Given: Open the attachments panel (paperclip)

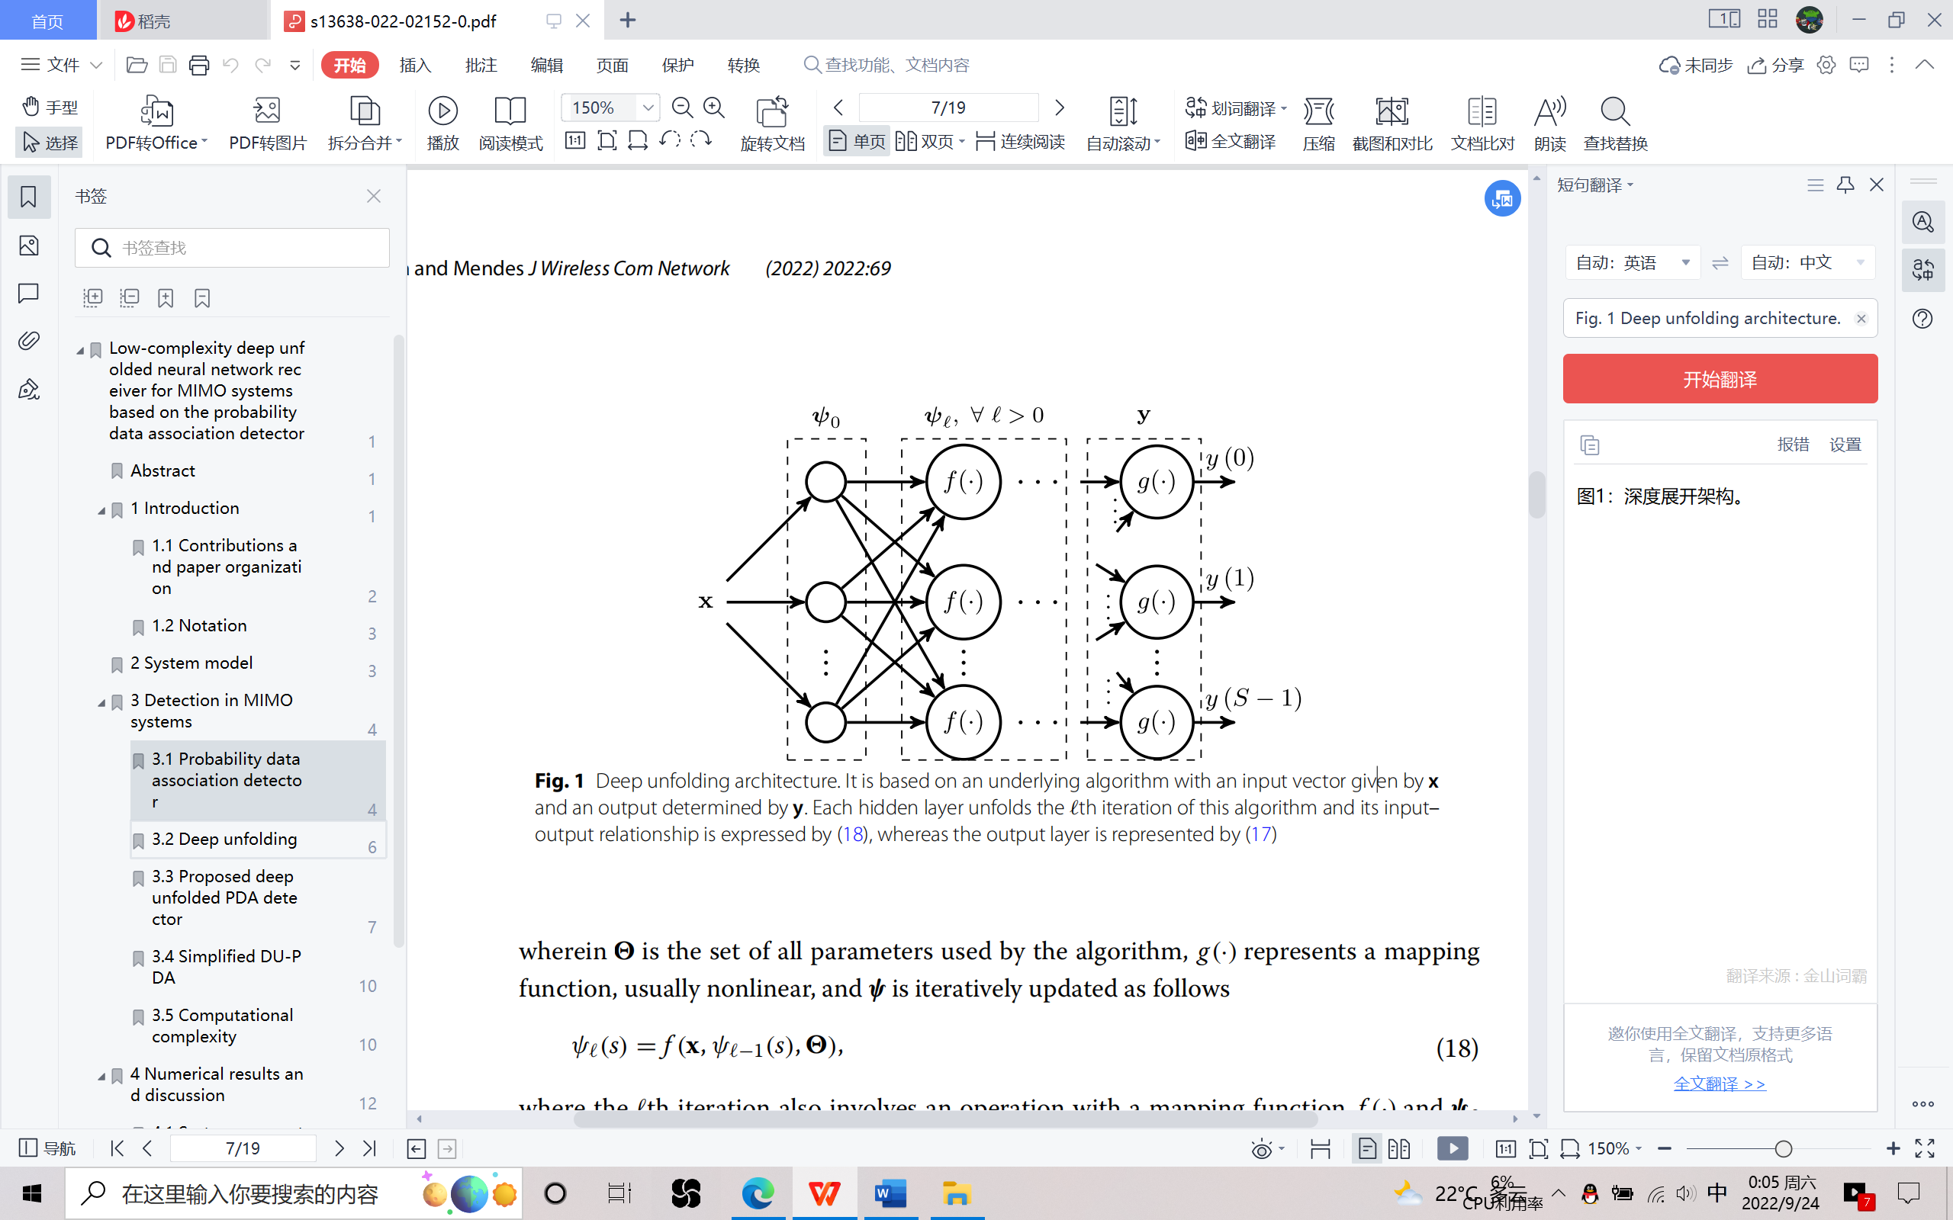Looking at the screenshot, I should 29,341.
